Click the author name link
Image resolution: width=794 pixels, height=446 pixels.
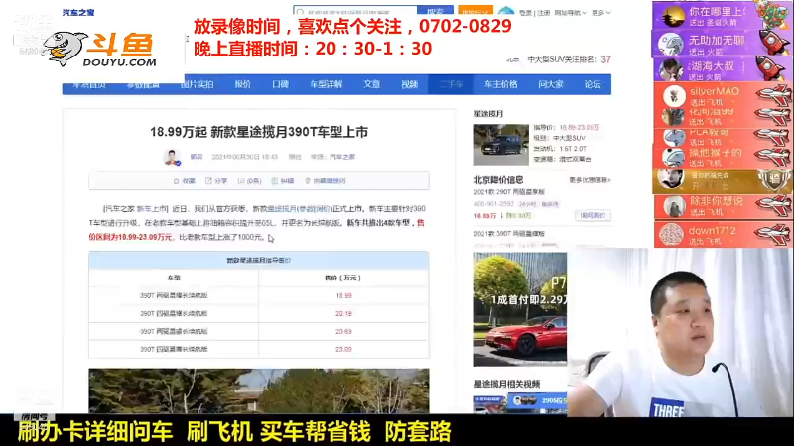point(197,157)
